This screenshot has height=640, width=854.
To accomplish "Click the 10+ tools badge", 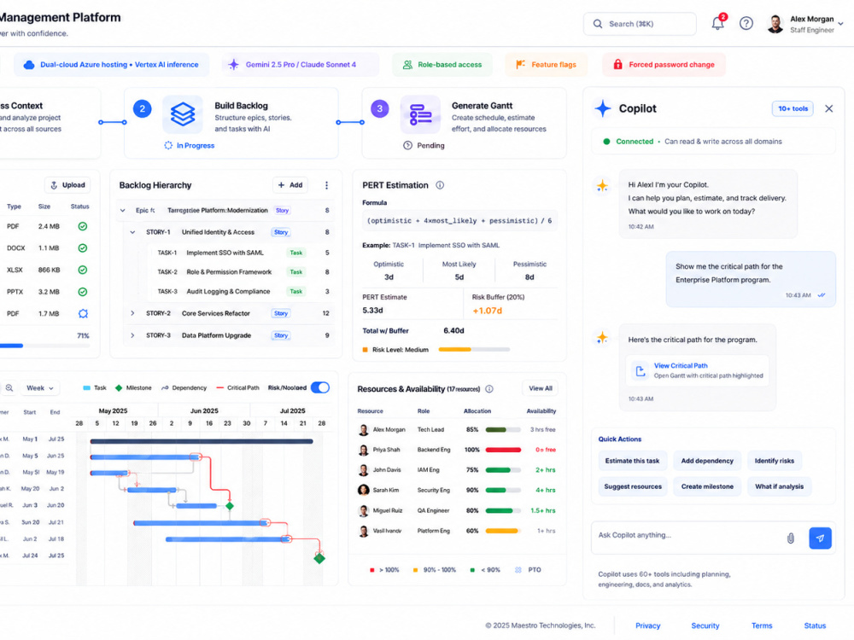I will coord(793,109).
